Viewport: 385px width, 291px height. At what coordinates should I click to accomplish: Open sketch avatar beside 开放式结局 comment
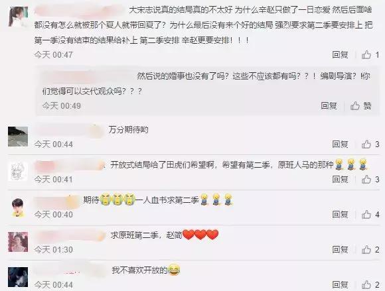[x=18, y=172]
